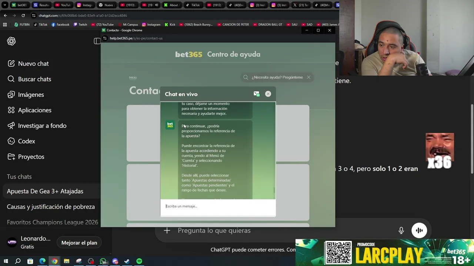Focus '¿Necesita ayuda? Pregúnteme' search box
The height and width of the screenshot is (266, 474).
tap(277, 77)
